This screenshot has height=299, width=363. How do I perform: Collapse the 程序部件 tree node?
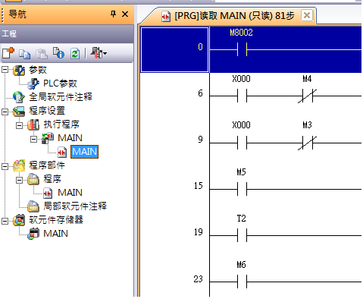(5, 166)
